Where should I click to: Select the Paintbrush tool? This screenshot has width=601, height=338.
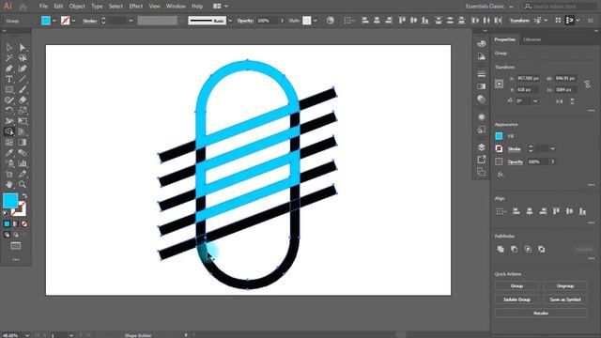point(23,90)
